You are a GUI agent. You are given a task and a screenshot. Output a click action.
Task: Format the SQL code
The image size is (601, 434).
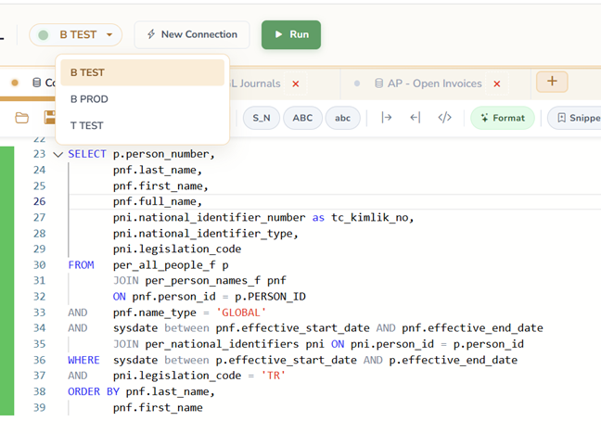coord(502,118)
